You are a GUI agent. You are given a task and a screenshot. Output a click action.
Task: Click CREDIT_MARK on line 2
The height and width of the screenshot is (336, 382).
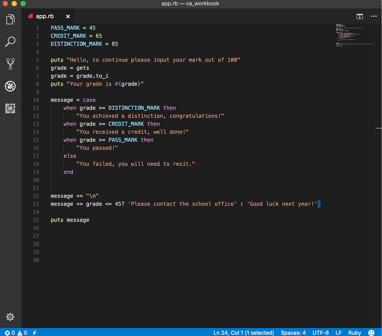(x=68, y=36)
